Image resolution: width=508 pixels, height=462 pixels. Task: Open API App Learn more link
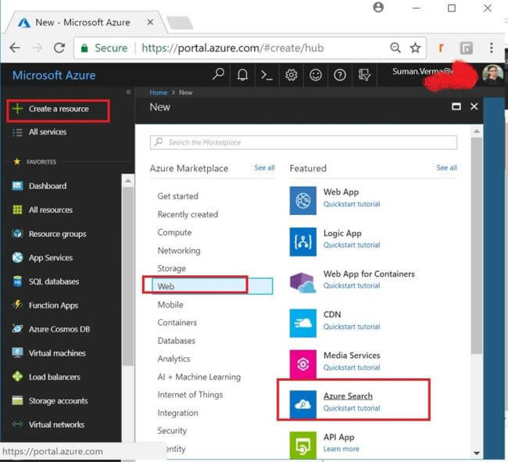(x=342, y=449)
